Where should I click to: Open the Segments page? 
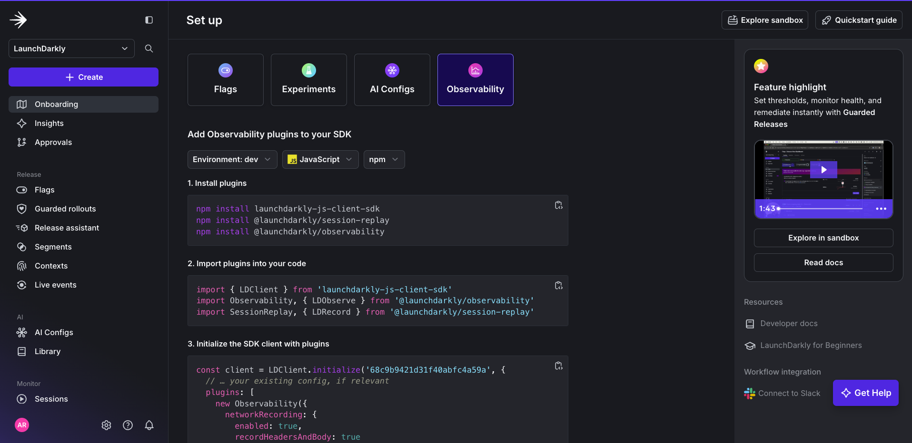pyautogui.click(x=52, y=247)
